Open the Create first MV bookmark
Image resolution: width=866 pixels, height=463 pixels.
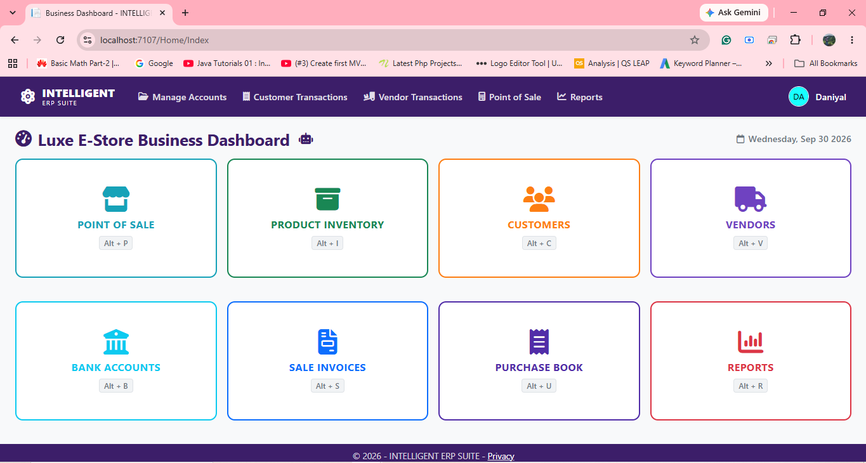pyautogui.click(x=324, y=63)
